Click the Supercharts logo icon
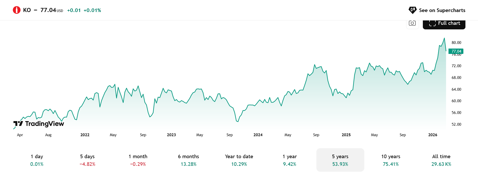 (413, 10)
